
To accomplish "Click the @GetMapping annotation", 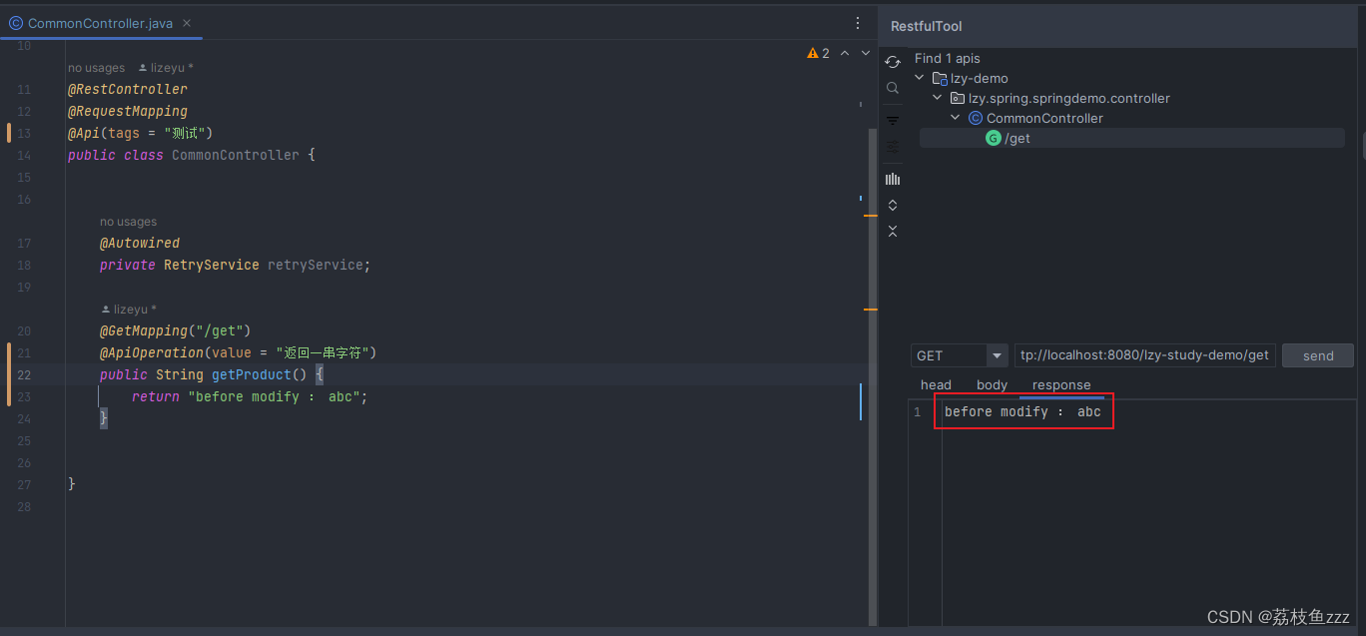I will [144, 330].
